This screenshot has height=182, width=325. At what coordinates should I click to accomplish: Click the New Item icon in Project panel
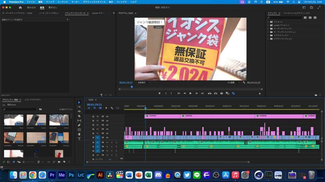[x=64, y=162]
